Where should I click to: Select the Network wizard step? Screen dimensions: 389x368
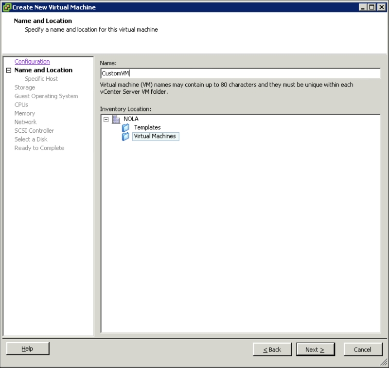26,122
